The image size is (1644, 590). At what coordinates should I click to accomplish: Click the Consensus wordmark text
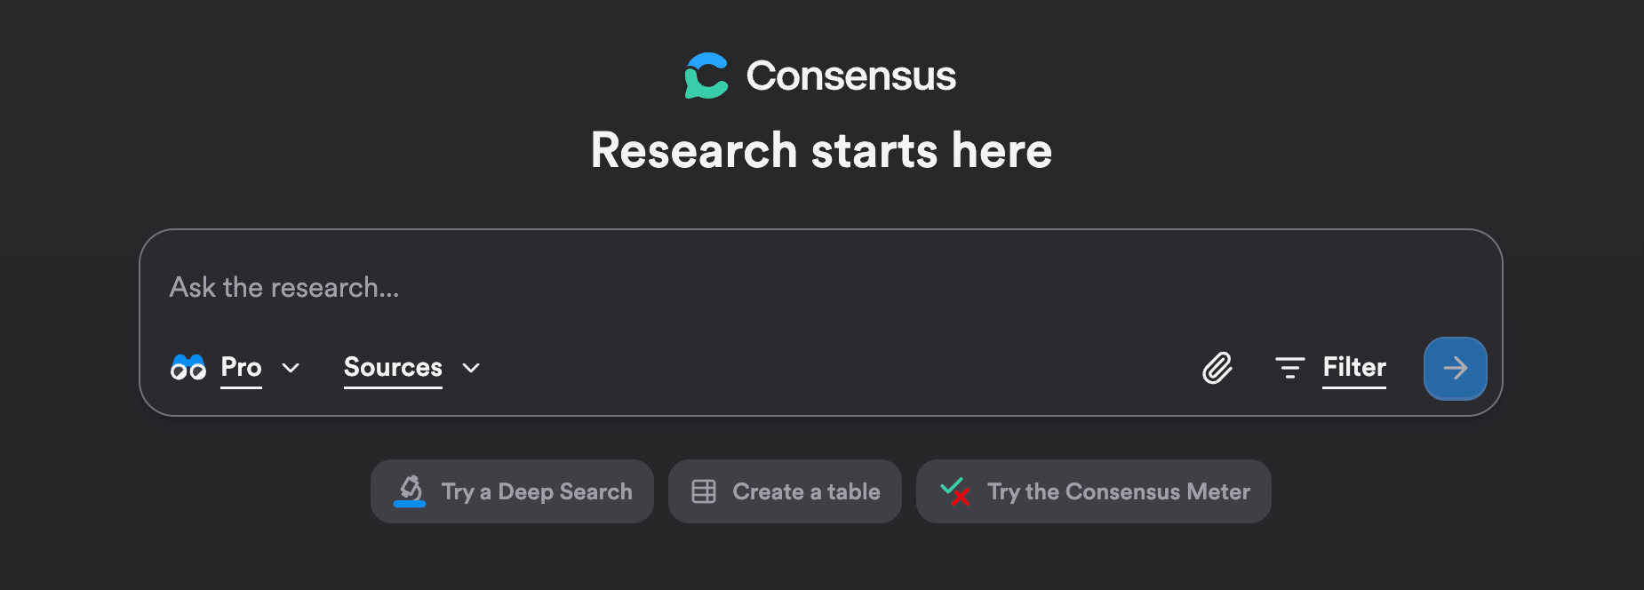click(x=850, y=76)
